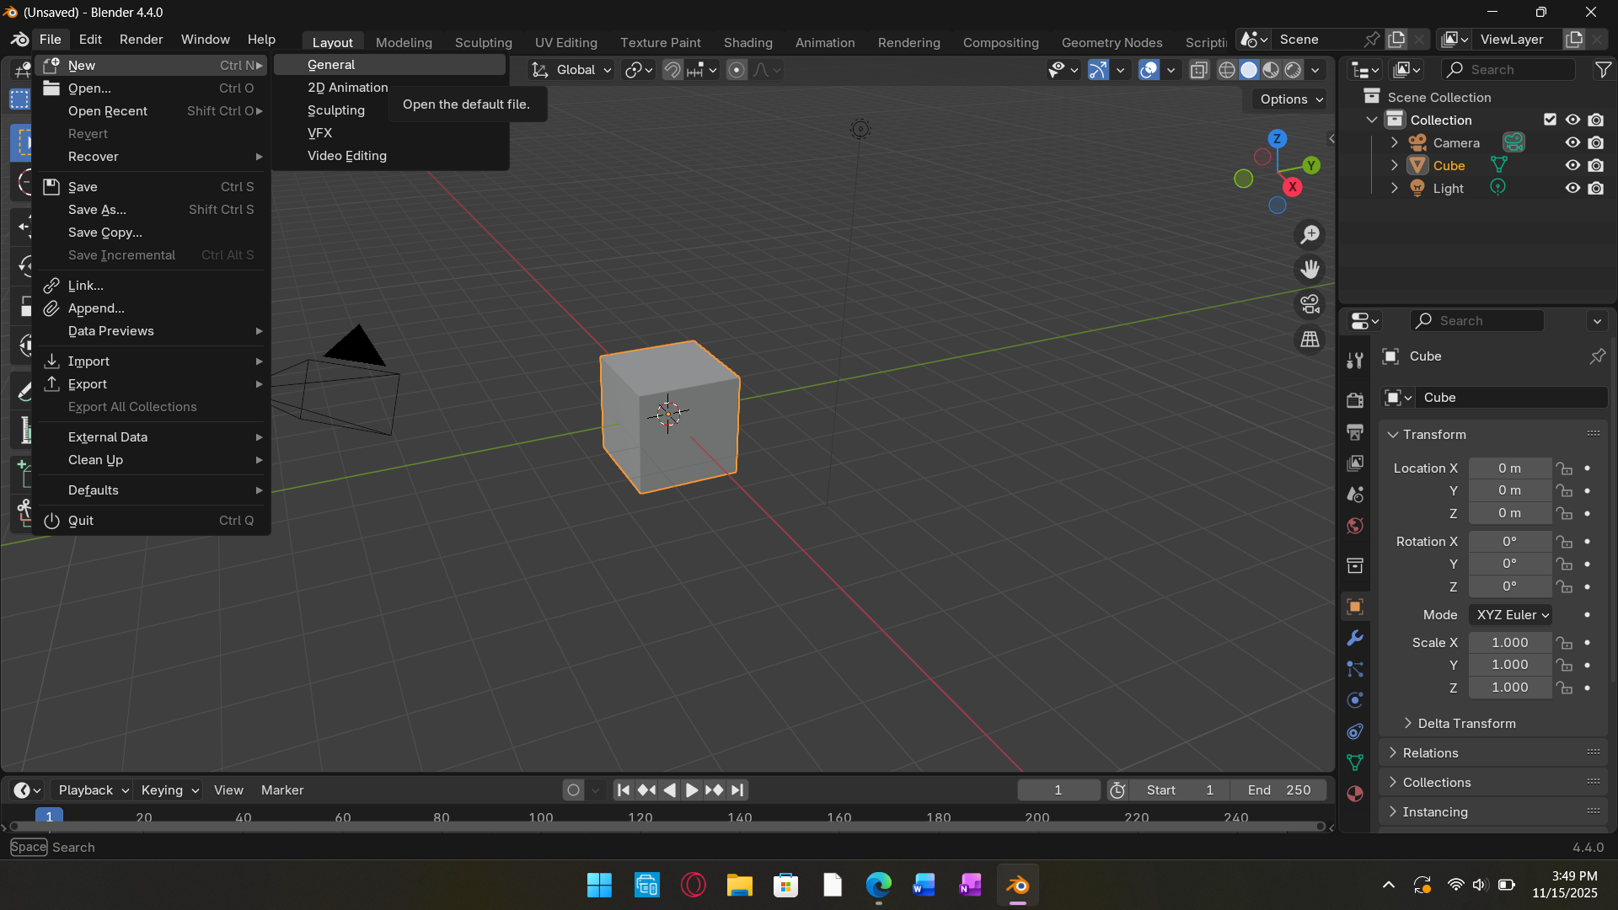Viewport: 1618px width, 910px height.
Task: Toggle lock on Location X
Action: (1565, 468)
